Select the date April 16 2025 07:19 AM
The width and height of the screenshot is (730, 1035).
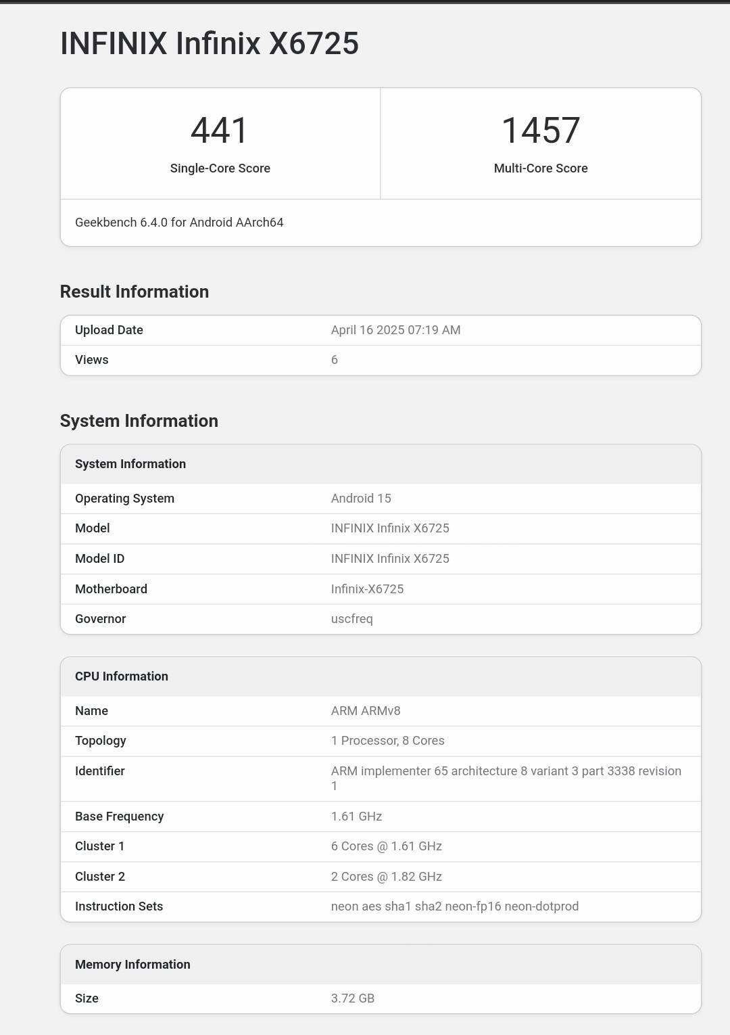[x=395, y=330]
